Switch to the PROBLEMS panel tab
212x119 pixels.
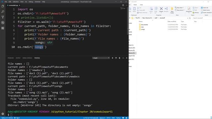point(11,58)
